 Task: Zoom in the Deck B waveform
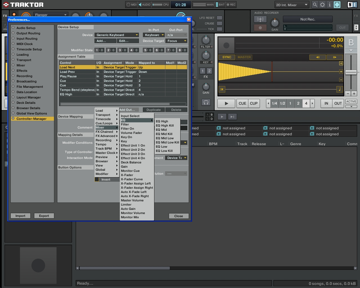click(341, 64)
